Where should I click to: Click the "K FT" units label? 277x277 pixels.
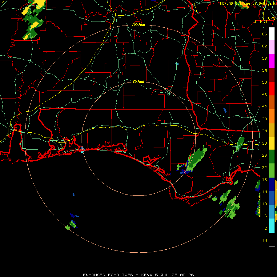(260, 22)
